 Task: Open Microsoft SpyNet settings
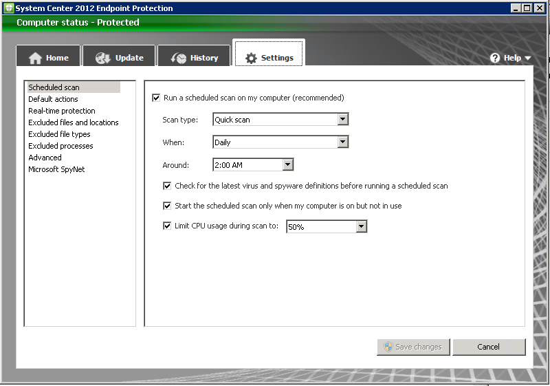coord(56,169)
